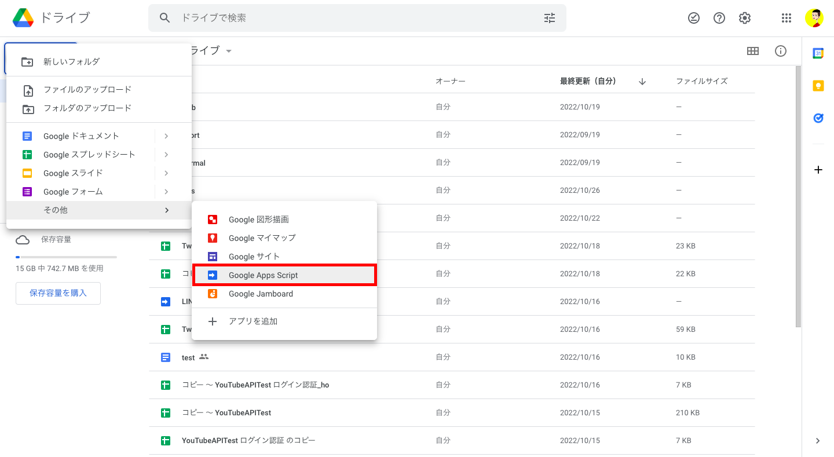Switch to grid view layout
This screenshot has width=834, height=457.
753,51
